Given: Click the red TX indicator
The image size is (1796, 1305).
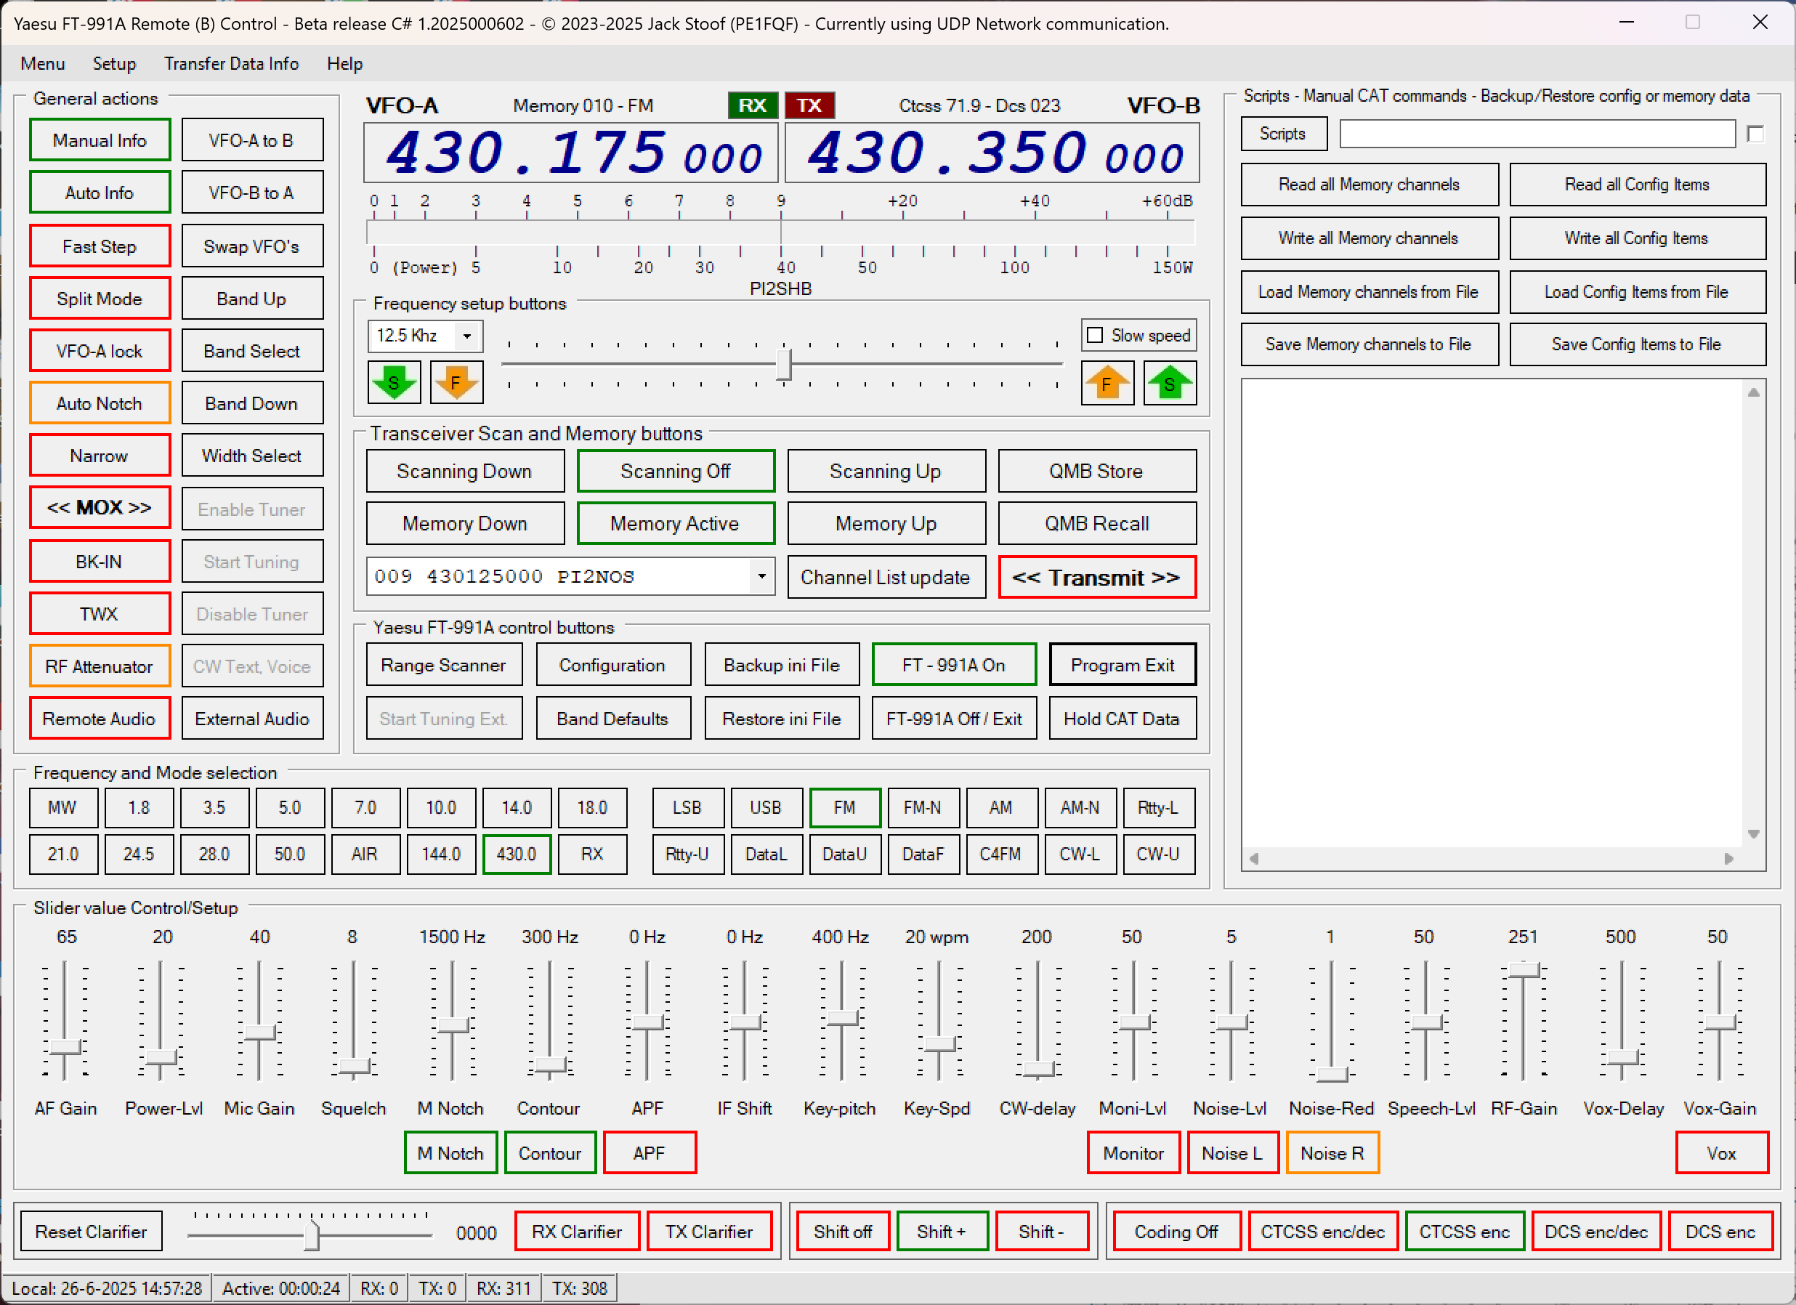Looking at the screenshot, I should point(809,105).
